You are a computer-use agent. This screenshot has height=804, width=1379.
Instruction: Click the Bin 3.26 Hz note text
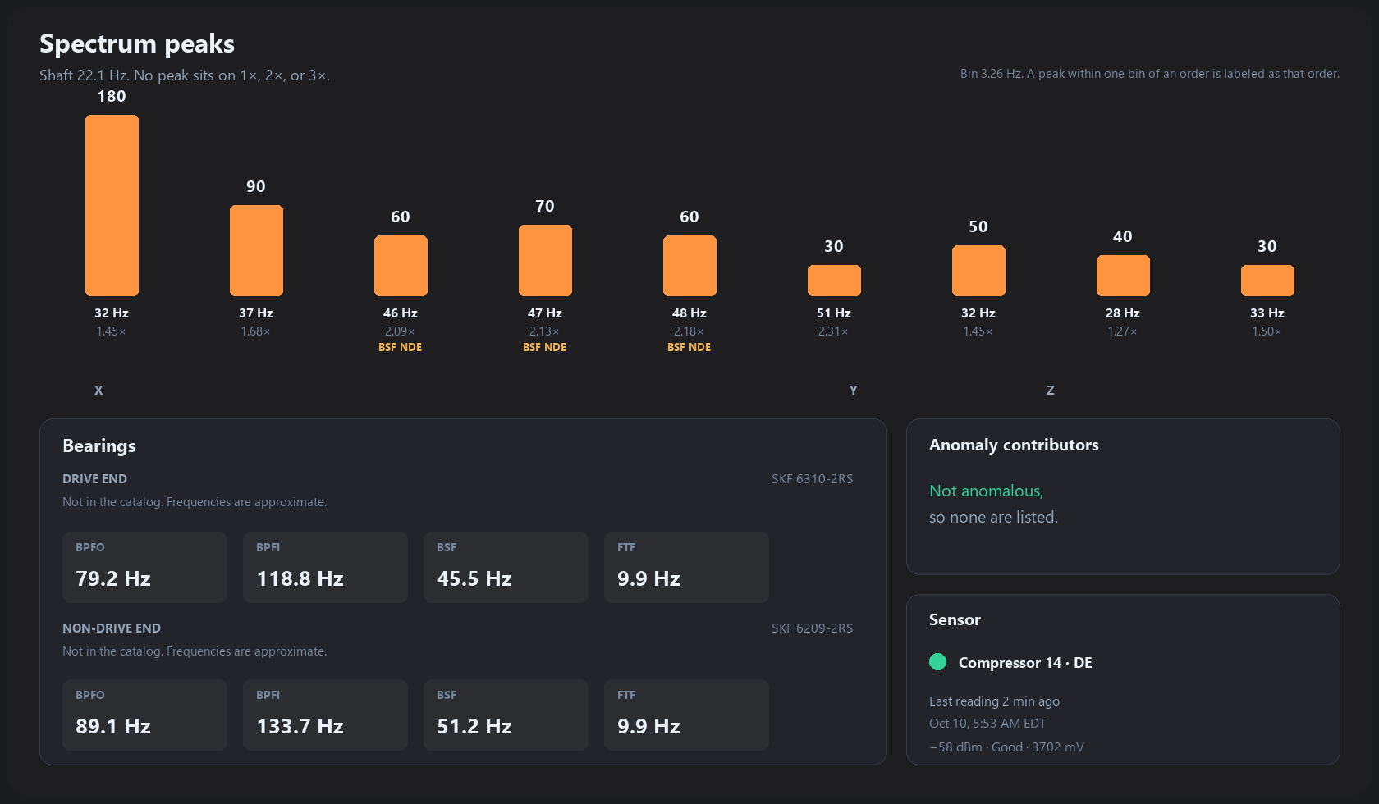pos(1150,73)
